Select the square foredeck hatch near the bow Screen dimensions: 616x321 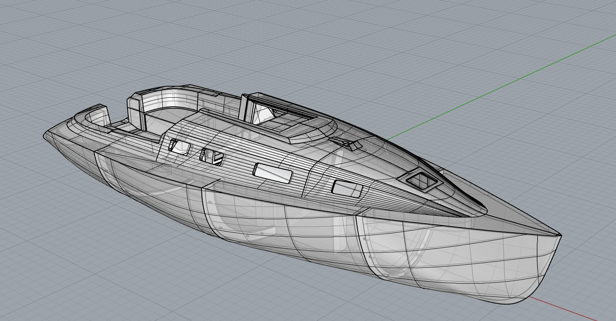tap(420, 181)
